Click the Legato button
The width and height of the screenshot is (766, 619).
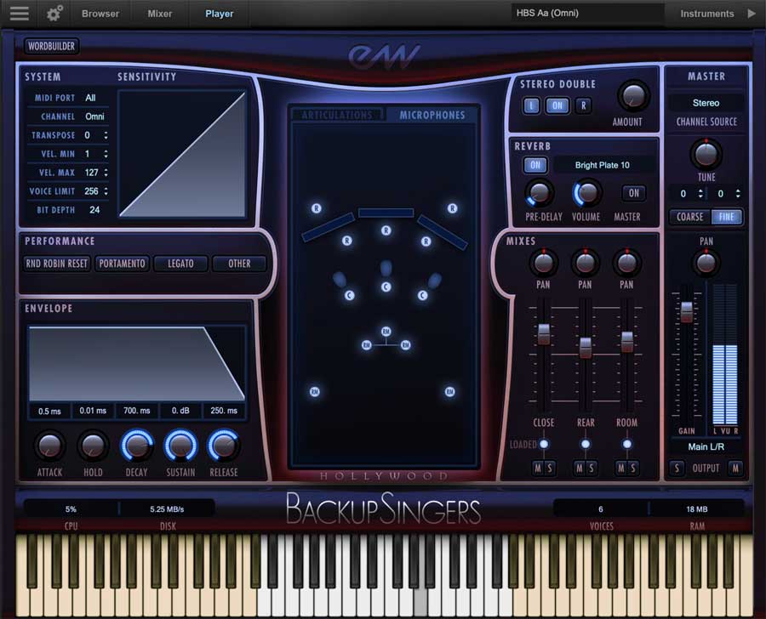180,264
